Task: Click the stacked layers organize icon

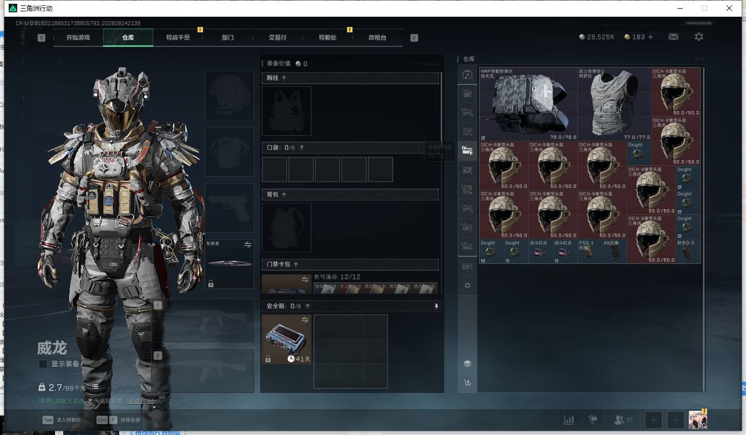Action: (467, 363)
